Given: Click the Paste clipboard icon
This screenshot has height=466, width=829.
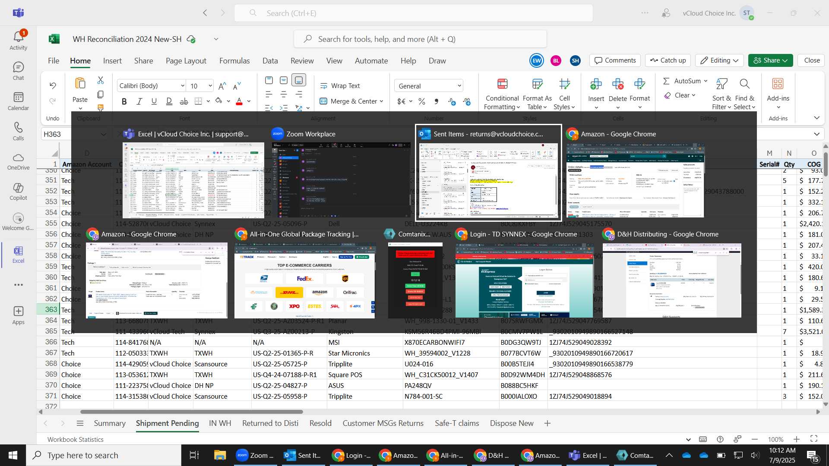Looking at the screenshot, I should [80, 83].
